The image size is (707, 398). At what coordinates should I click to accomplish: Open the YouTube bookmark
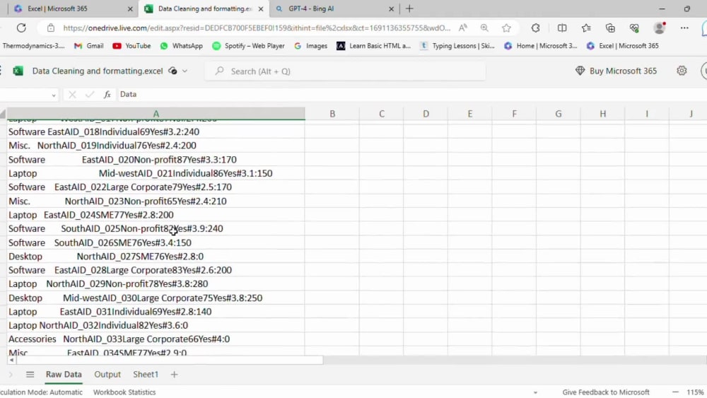132,45
